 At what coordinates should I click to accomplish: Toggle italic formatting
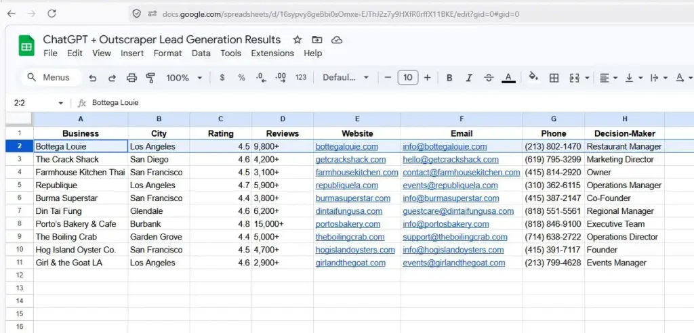(x=469, y=78)
